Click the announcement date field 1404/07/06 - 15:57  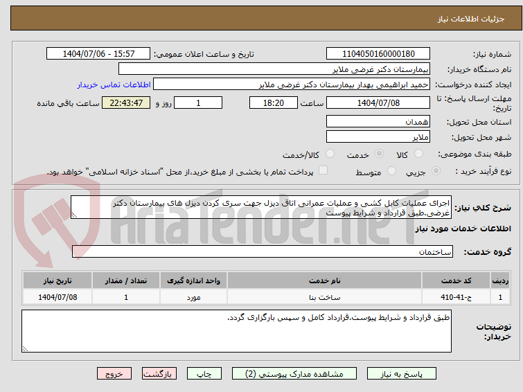98,54
